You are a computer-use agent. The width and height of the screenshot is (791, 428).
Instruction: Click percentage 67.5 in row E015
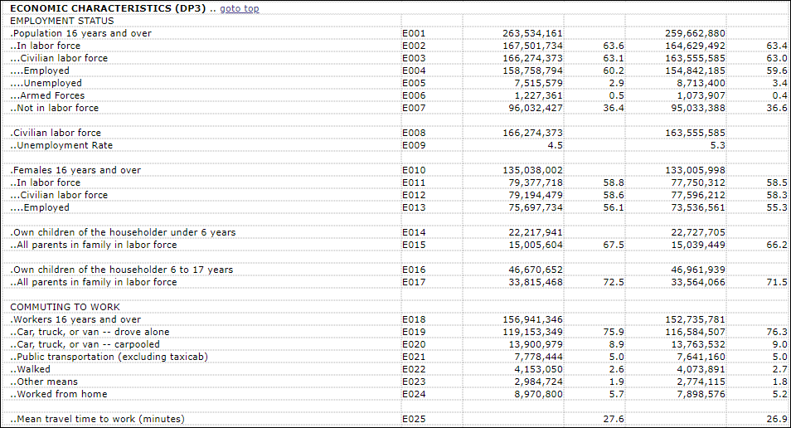614,245
